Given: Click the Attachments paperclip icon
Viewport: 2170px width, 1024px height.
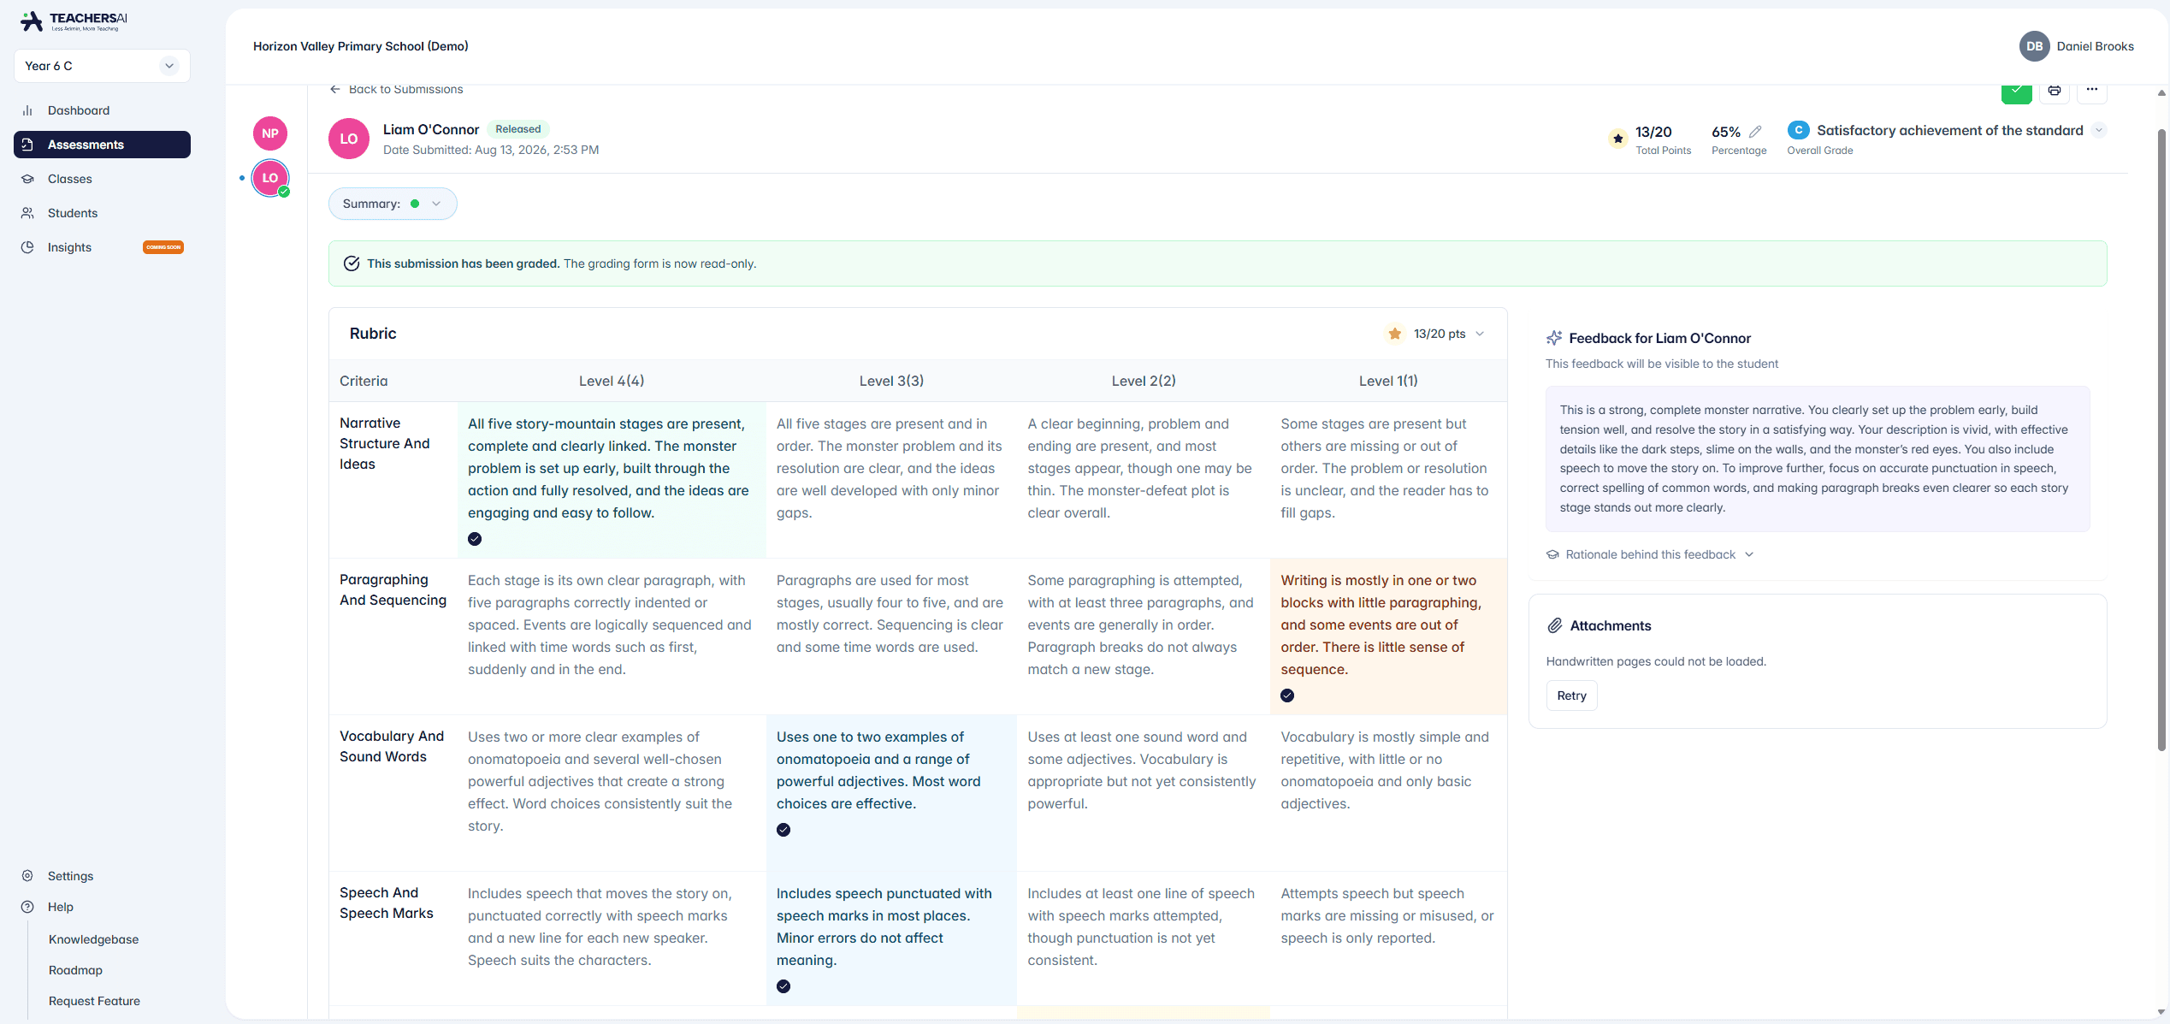Looking at the screenshot, I should click(x=1555, y=626).
